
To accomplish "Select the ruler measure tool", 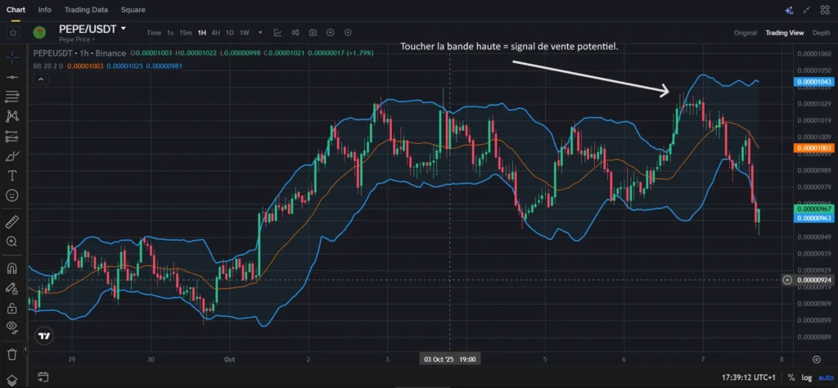I will pyautogui.click(x=11, y=221).
